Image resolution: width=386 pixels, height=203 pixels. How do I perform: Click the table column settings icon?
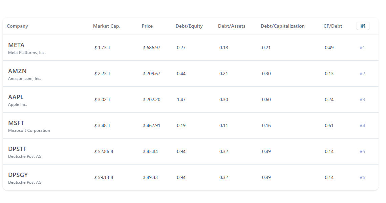coord(363,26)
